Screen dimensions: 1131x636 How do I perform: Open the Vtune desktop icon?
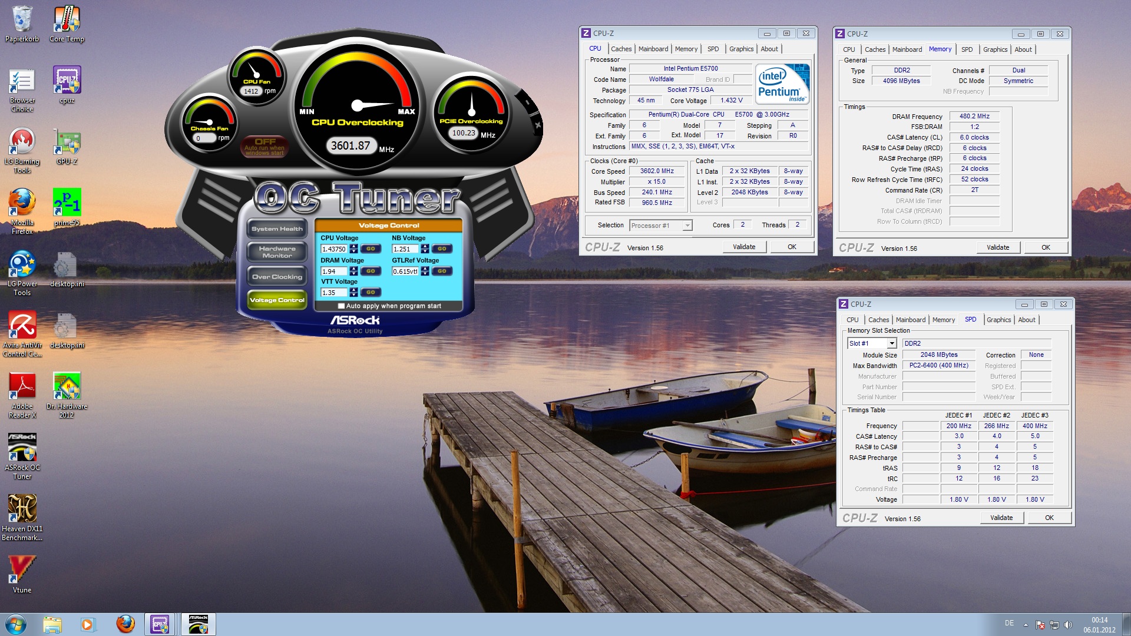(22, 575)
